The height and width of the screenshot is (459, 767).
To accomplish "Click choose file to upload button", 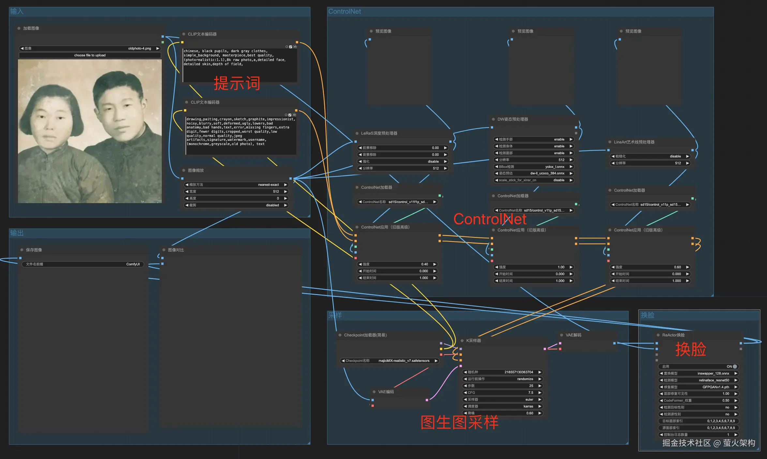I will (90, 55).
